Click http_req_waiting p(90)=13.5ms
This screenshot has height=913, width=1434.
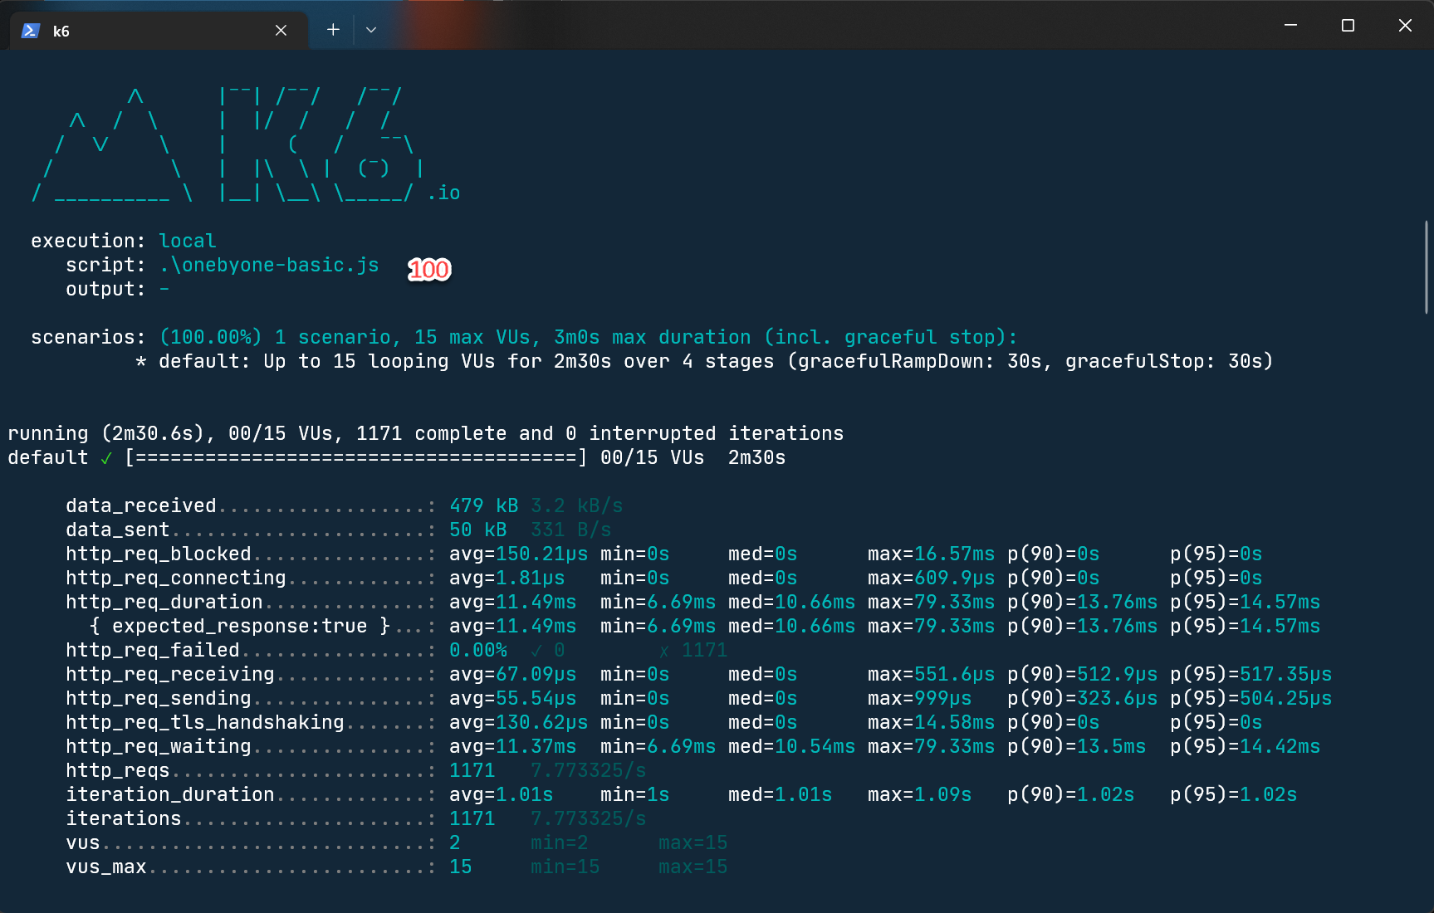[x=1077, y=746]
